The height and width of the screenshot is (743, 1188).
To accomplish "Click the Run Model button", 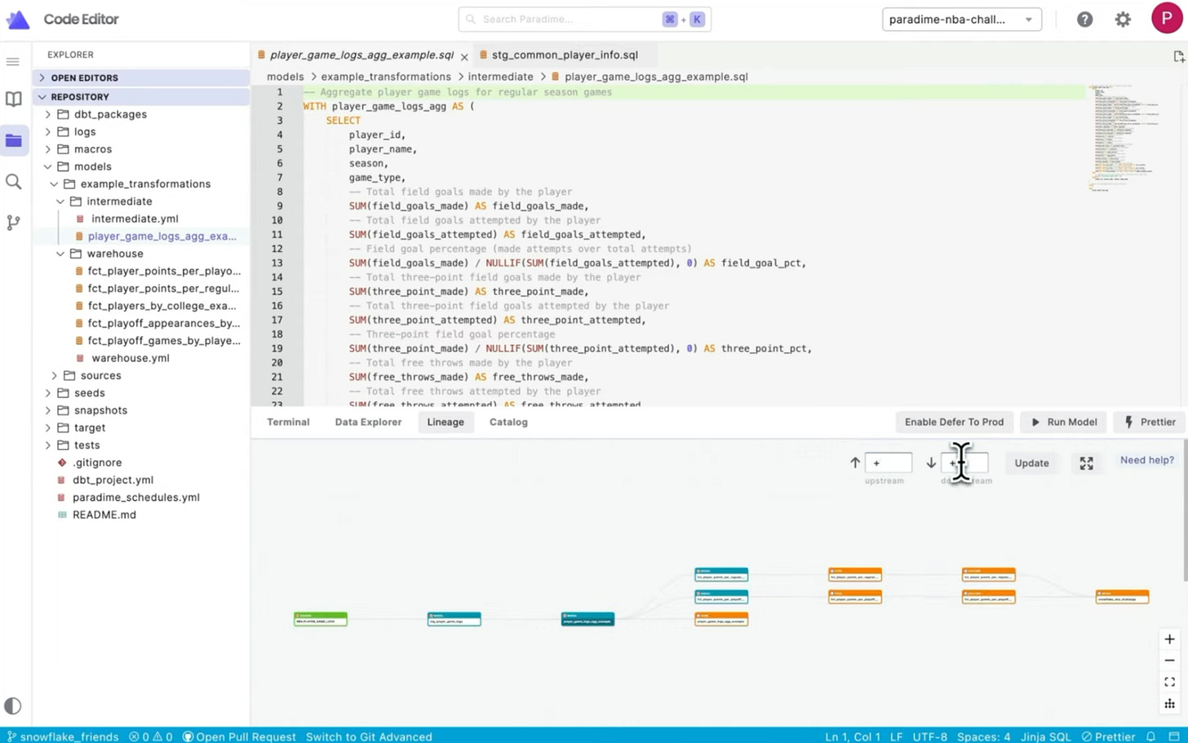I will click(1063, 422).
